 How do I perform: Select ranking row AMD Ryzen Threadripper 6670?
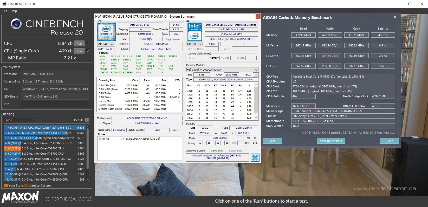44,138
